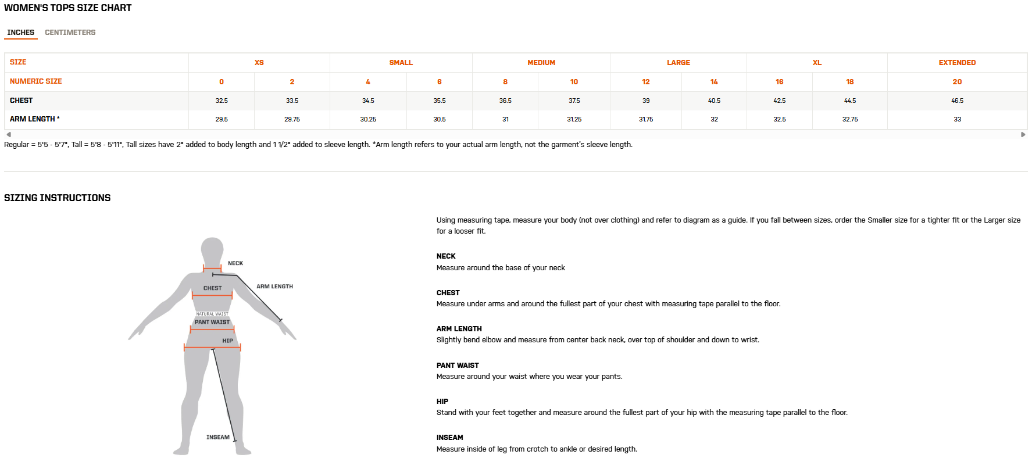Click the XL size column header
1032x476 pixels.
[x=817, y=63]
